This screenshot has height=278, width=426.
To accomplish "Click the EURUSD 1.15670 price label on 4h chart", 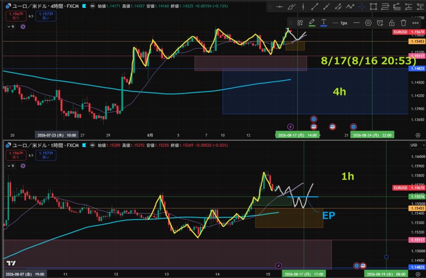I will pyautogui.click(x=409, y=32).
